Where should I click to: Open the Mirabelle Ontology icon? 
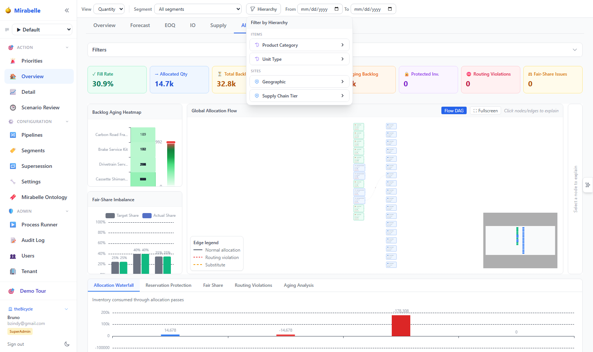[x=13, y=197]
